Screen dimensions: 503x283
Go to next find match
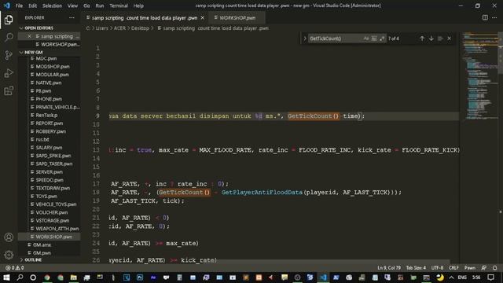tap(431, 39)
